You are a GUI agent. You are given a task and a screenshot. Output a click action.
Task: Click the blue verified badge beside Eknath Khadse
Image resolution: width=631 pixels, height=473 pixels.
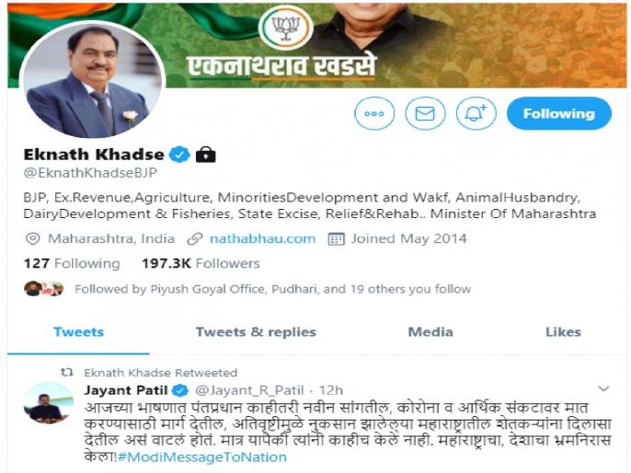coord(179,155)
